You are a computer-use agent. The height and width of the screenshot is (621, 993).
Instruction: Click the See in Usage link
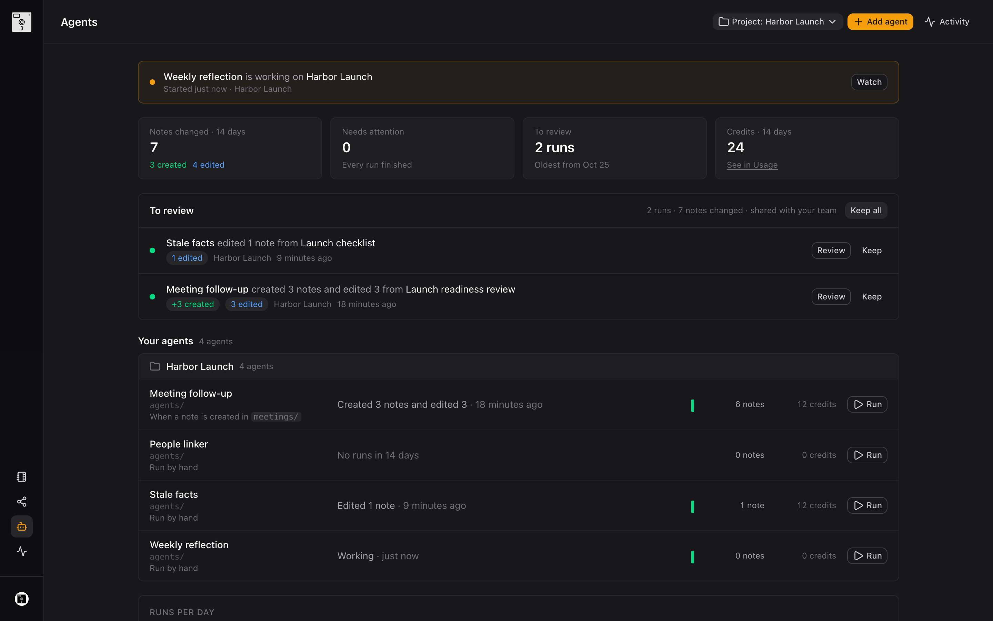click(x=752, y=165)
